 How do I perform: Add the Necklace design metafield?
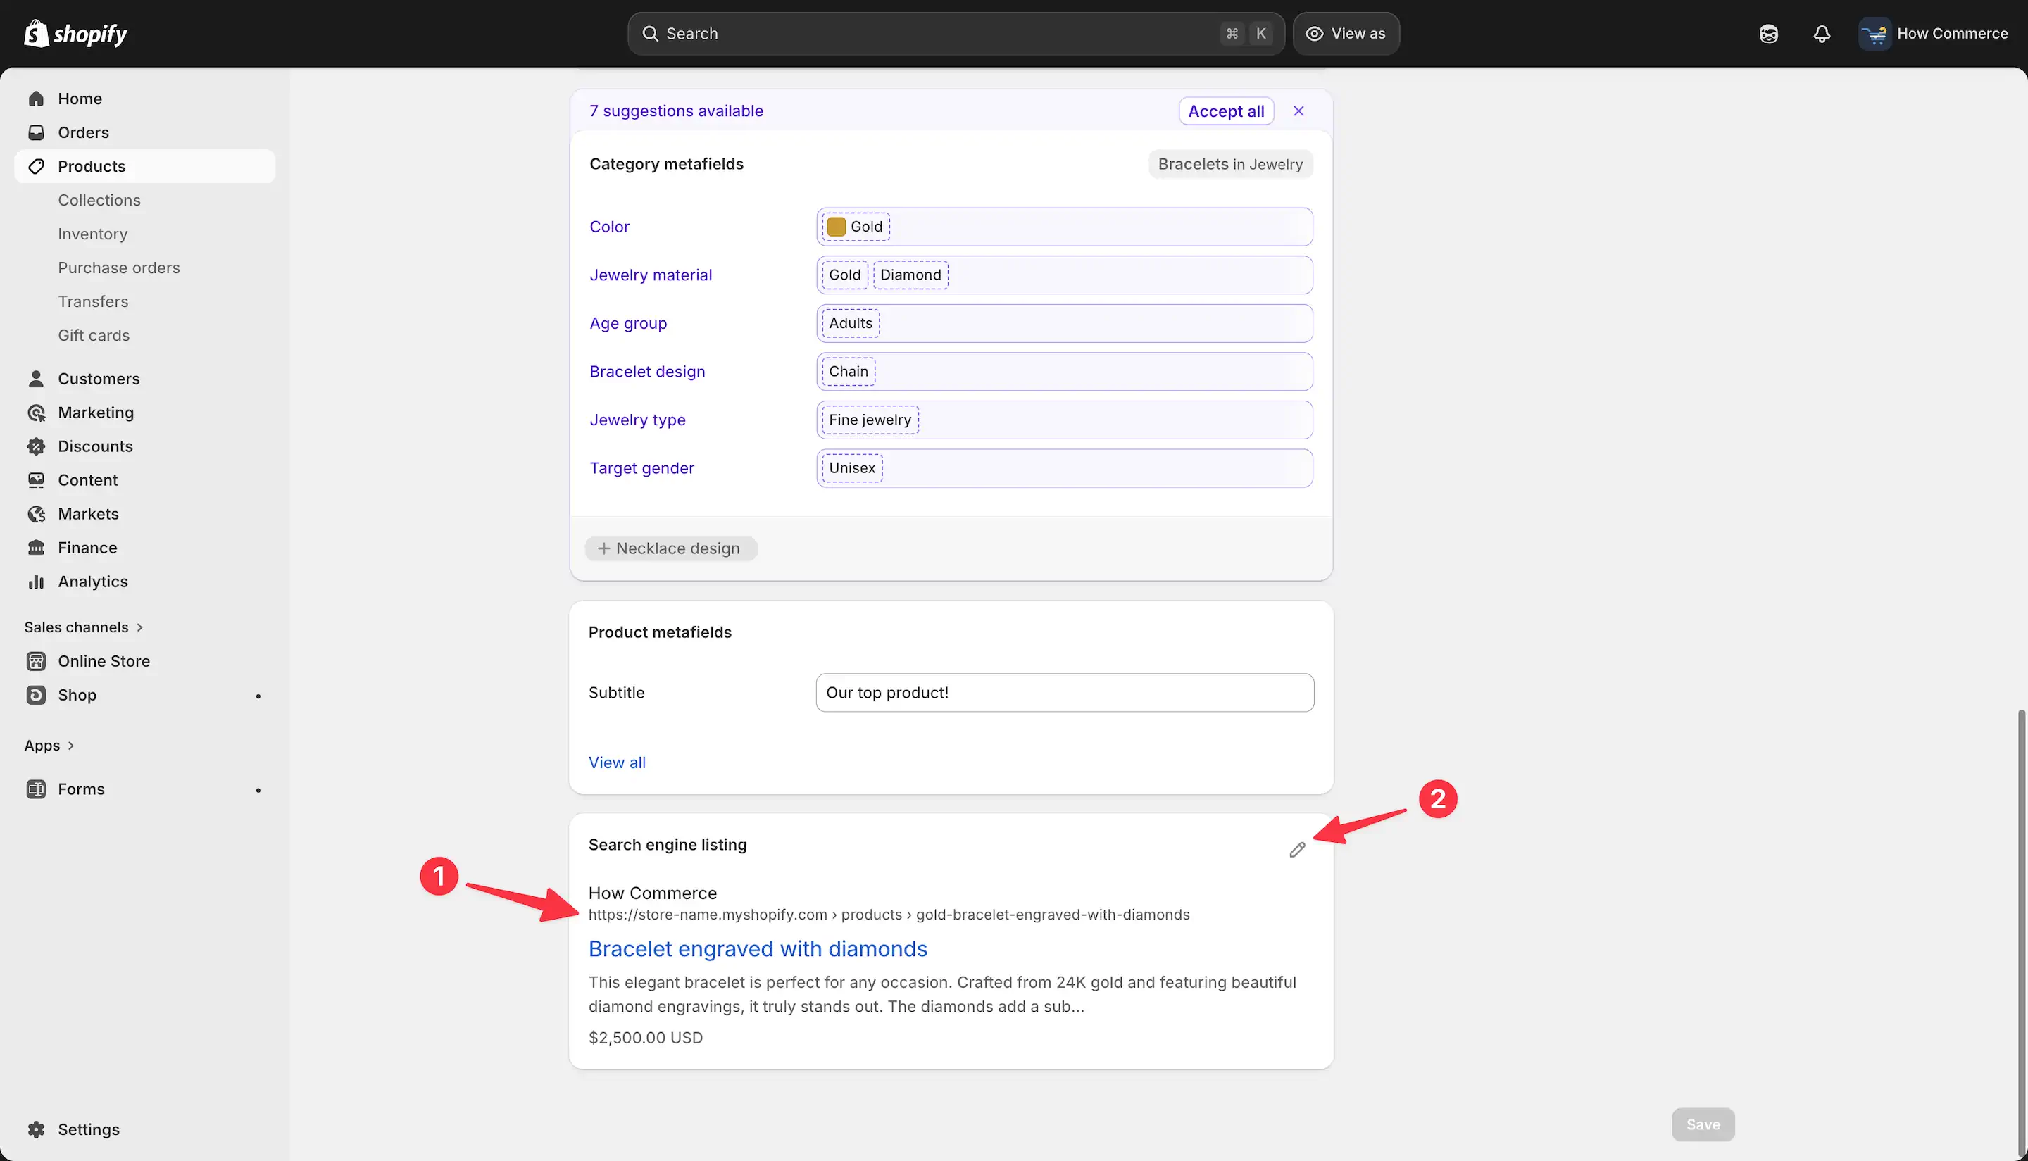[x=670, y=548]
